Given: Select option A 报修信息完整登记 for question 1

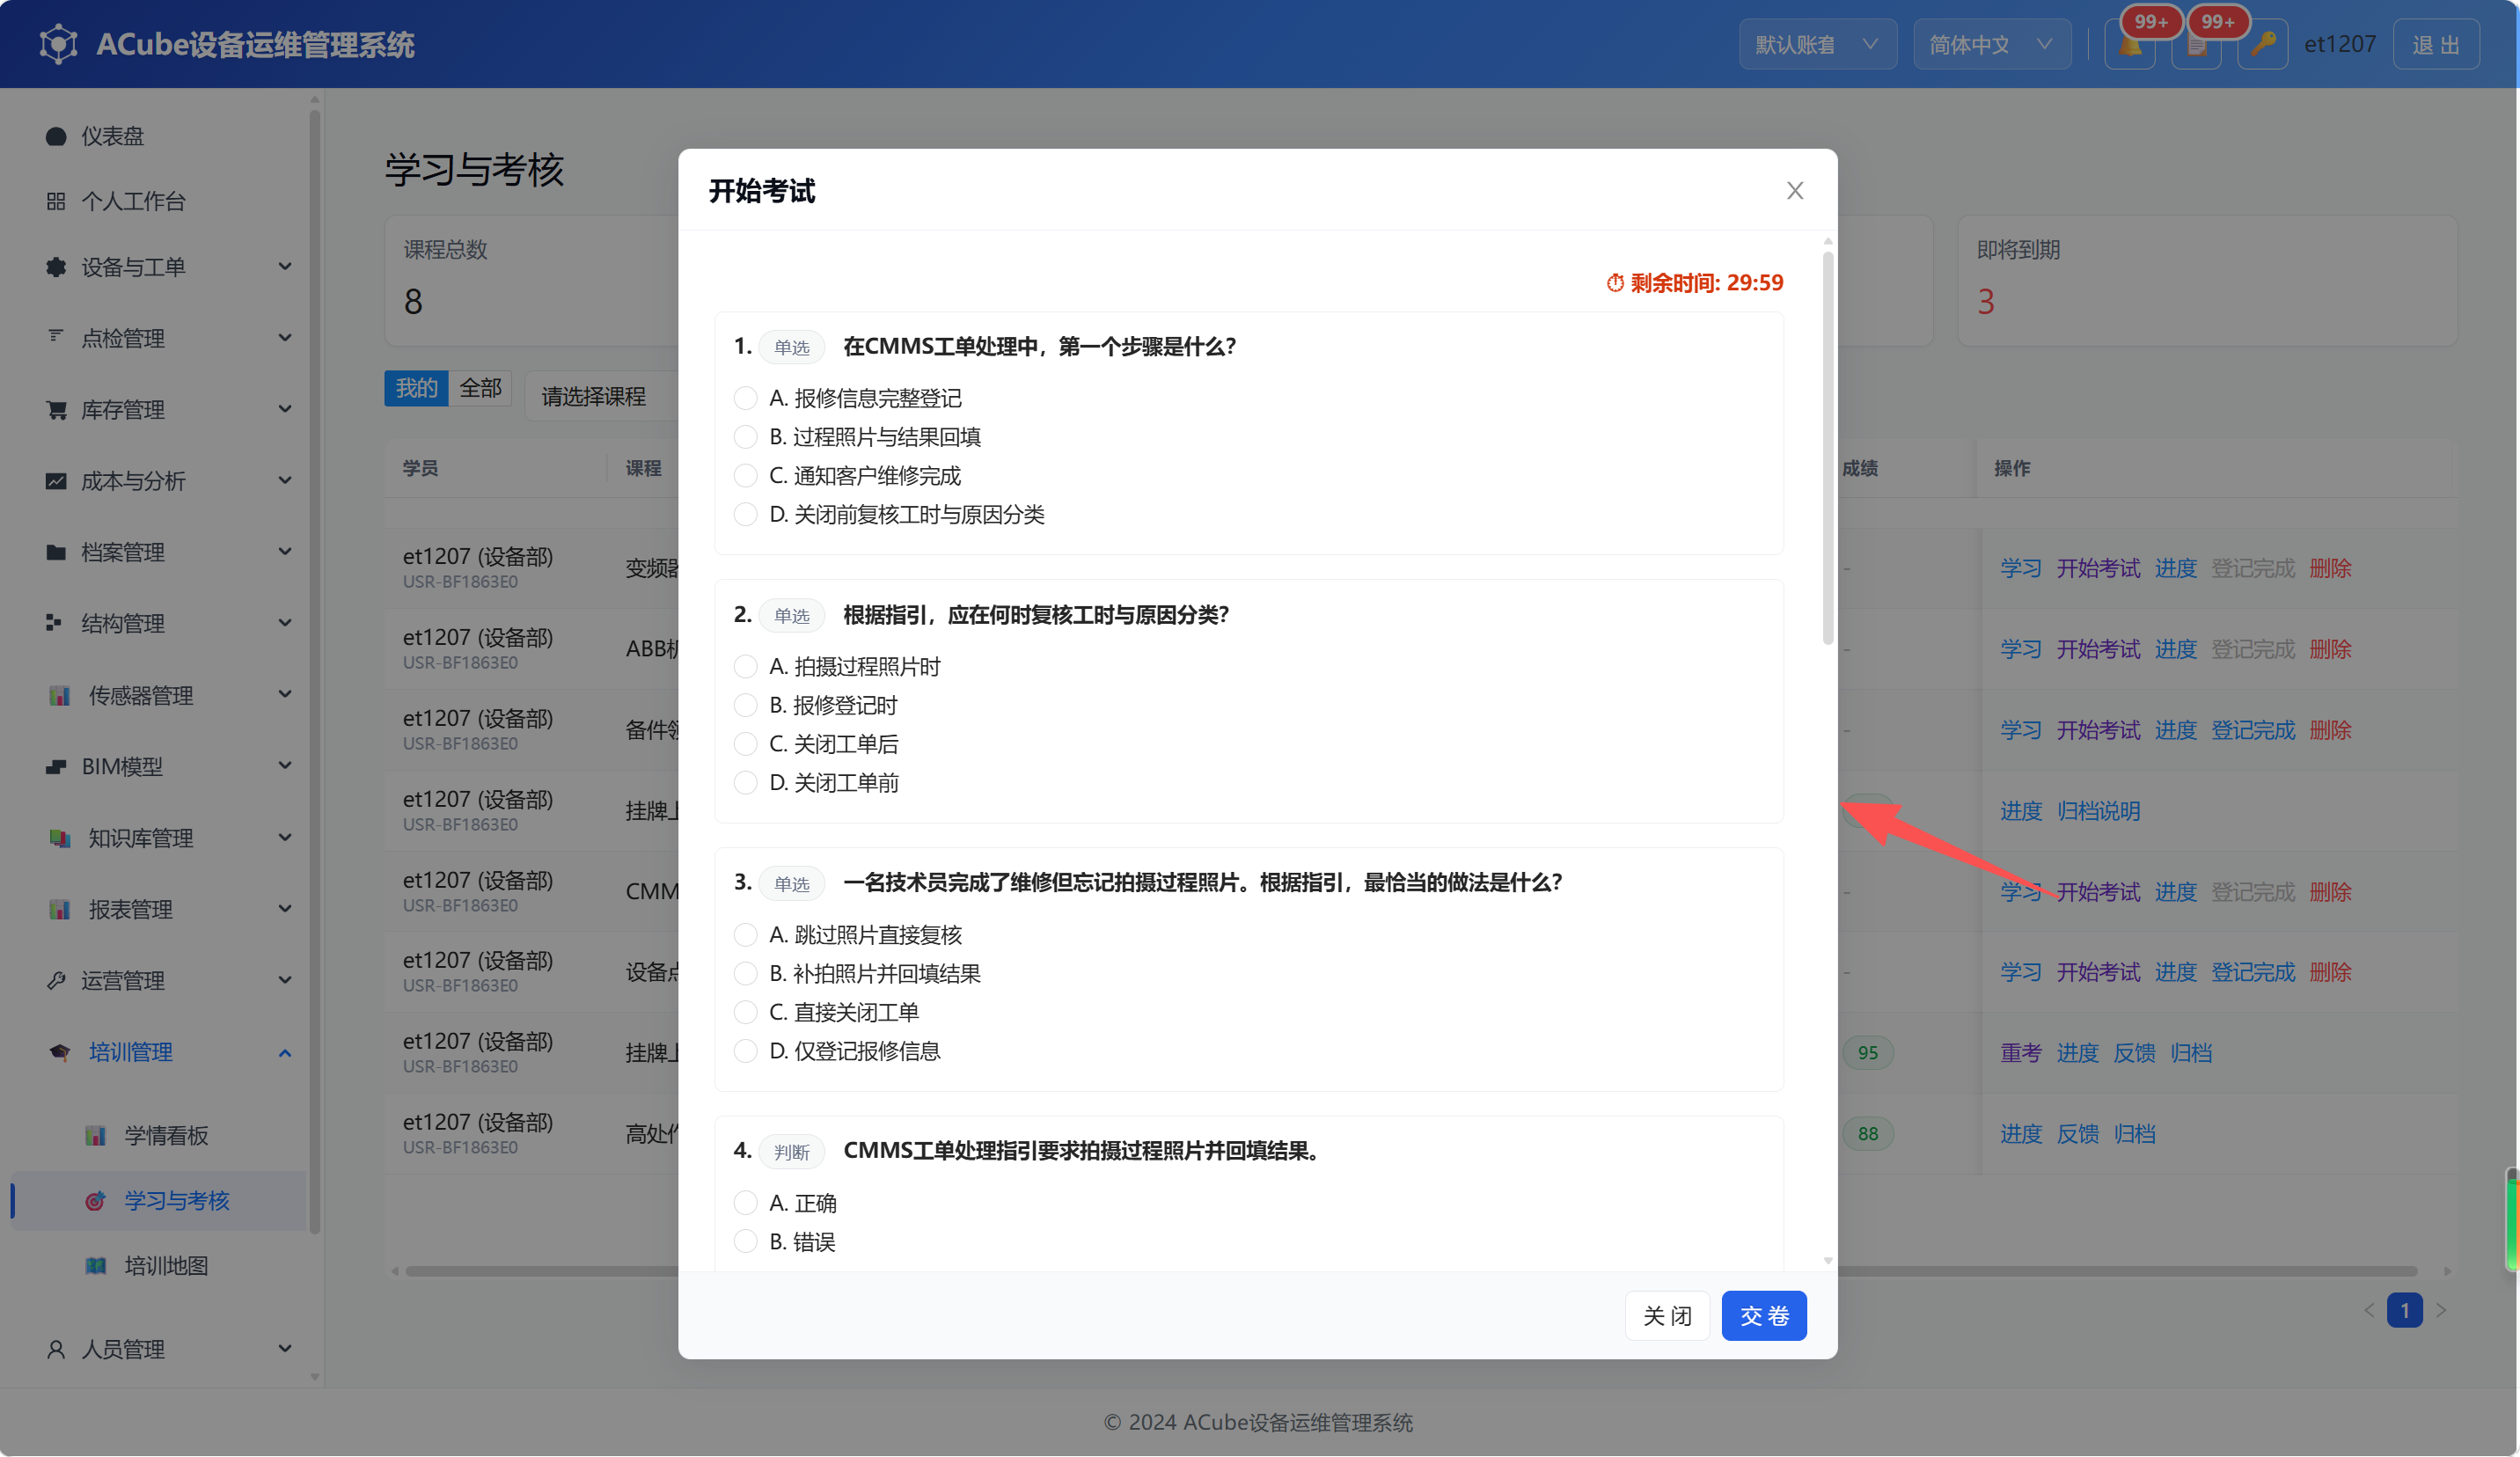Looking at the screenshot, I should pos(746,398).
